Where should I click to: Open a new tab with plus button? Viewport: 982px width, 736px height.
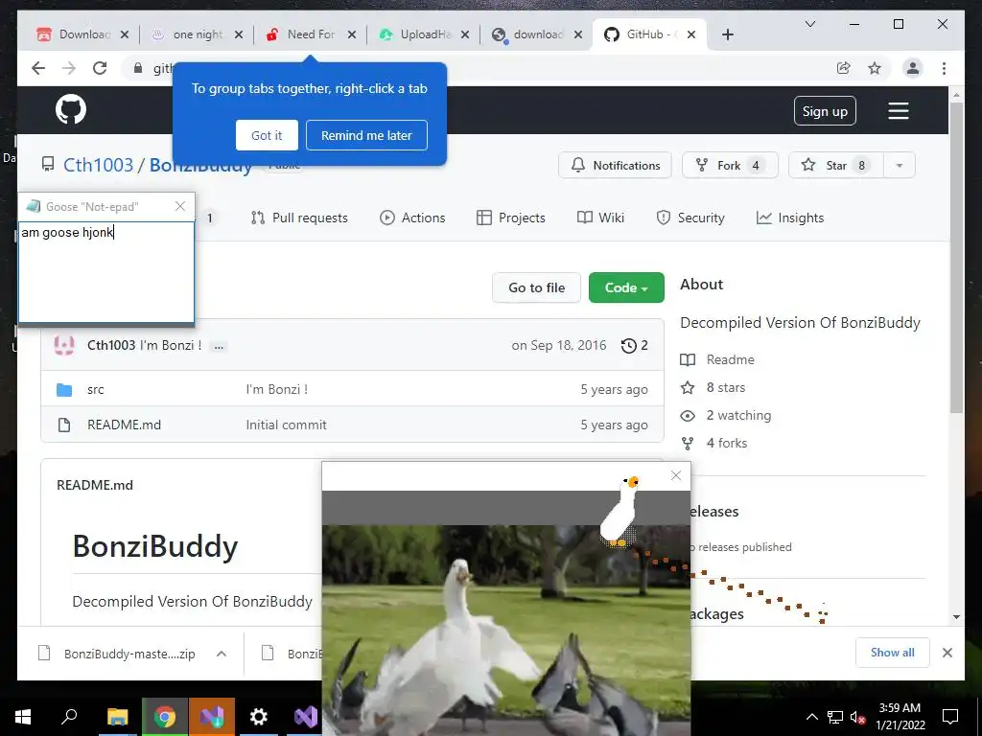727,34
